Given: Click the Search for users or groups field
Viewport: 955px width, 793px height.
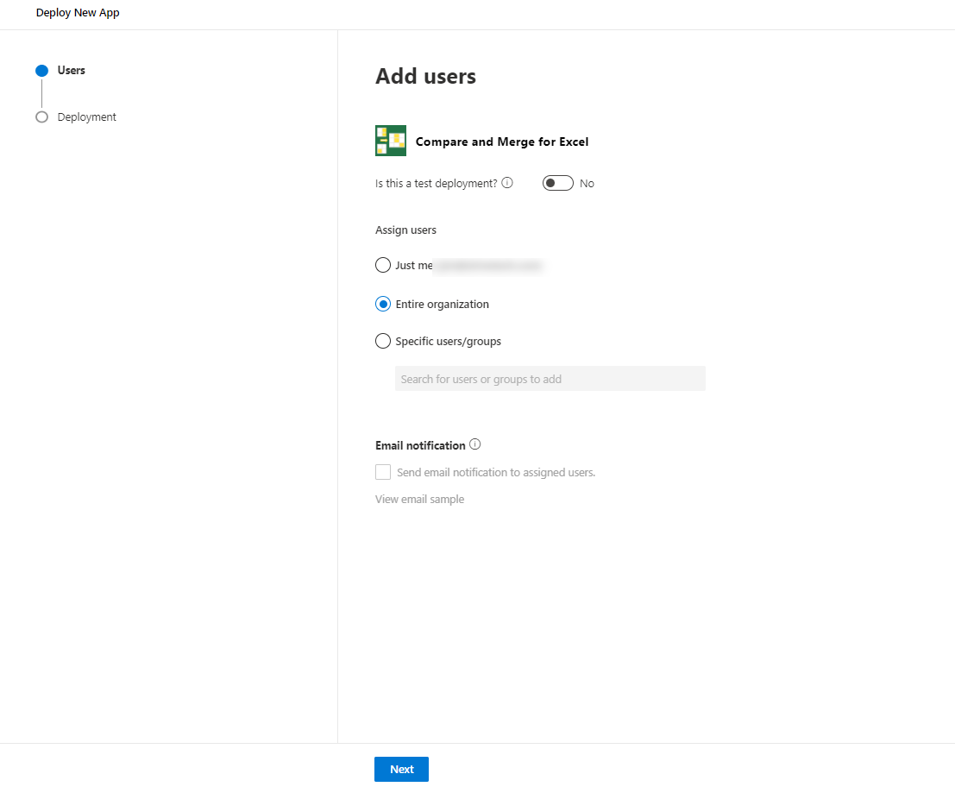Looking at the screenshot, I should (x=550, y=378).
